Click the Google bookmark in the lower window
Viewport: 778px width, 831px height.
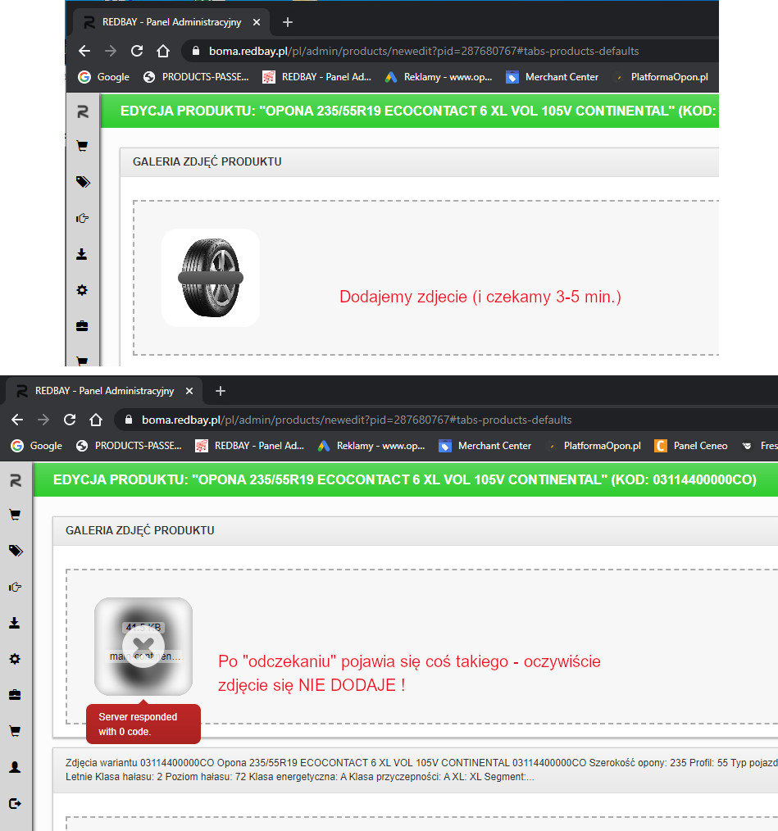37,446
